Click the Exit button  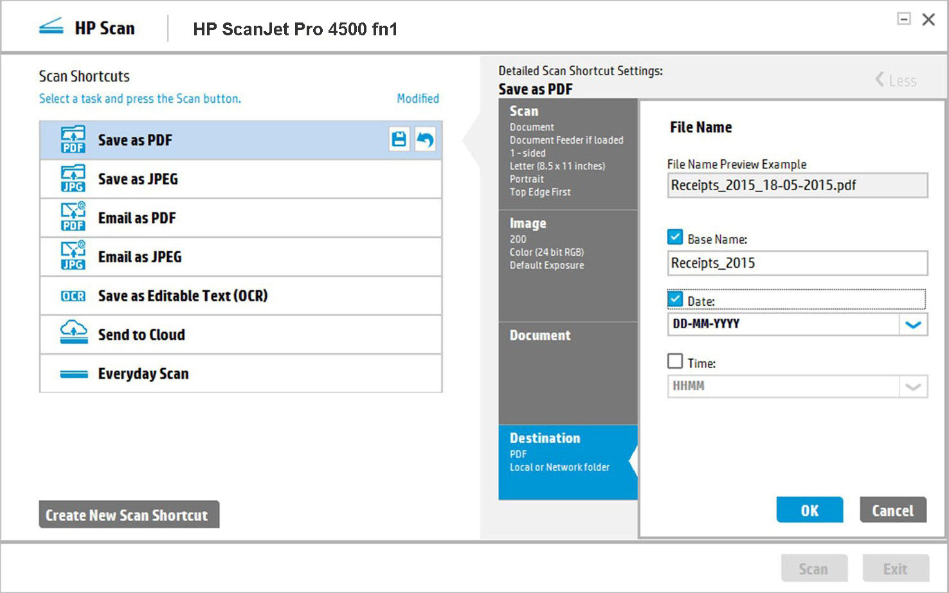[896, 569]
